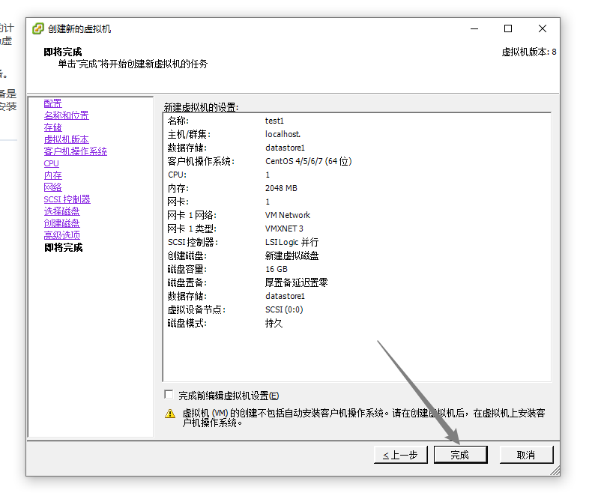Go back with the 上一步 button
The image size is (604, 496).
click(400, 454)
